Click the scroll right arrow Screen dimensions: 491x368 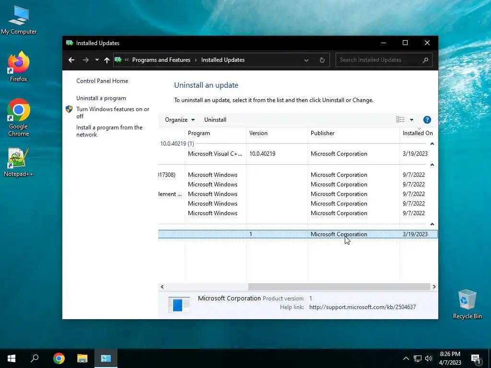tap(434, 287)
